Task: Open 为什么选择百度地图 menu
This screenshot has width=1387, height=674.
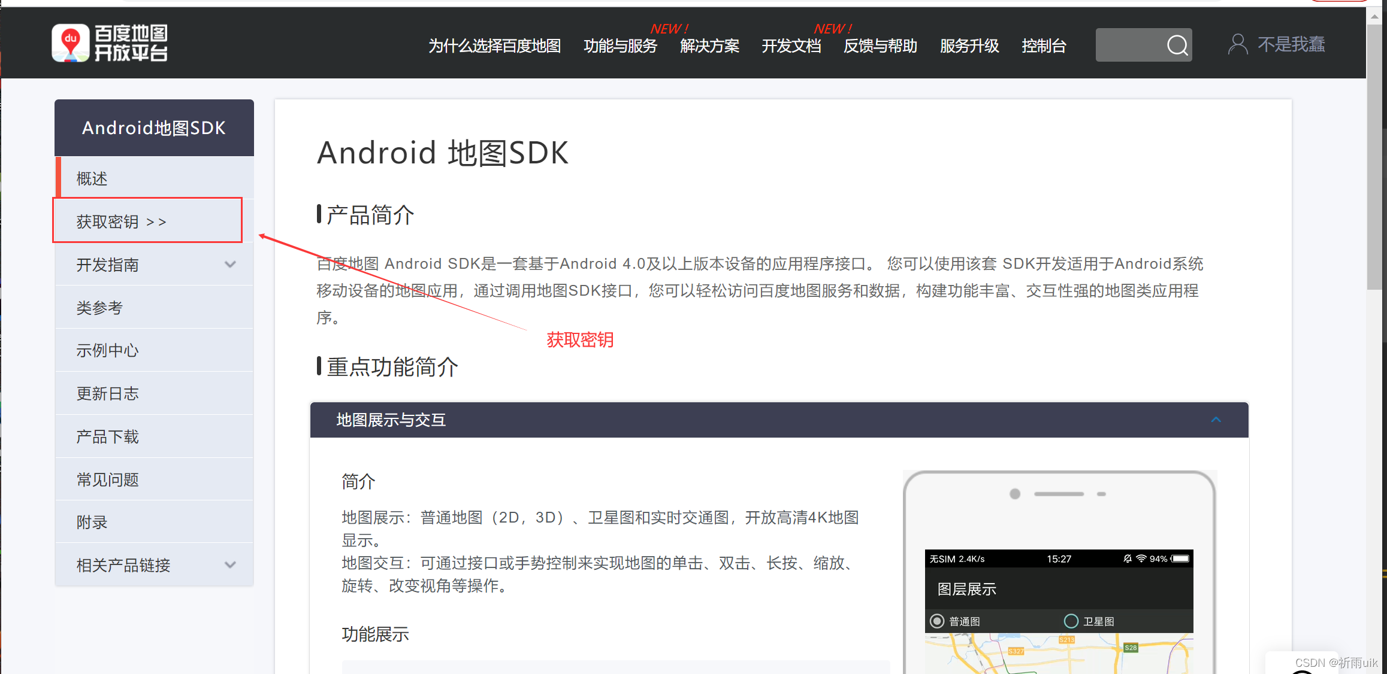Action: [x=494, y=45]
